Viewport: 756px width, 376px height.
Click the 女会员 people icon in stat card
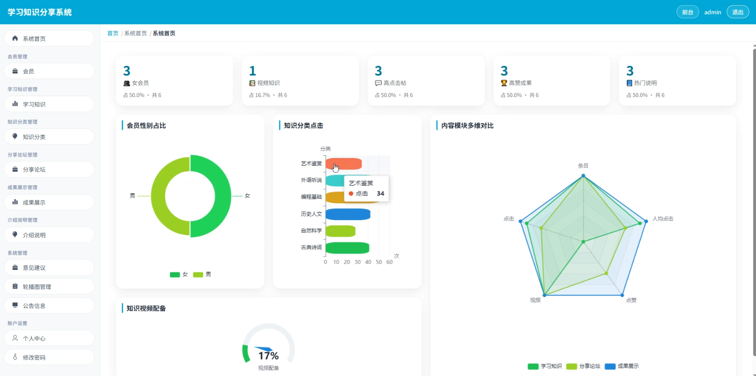click(126, 83)
